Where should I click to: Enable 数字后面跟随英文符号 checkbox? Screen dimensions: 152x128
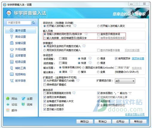tap(45, 93)
